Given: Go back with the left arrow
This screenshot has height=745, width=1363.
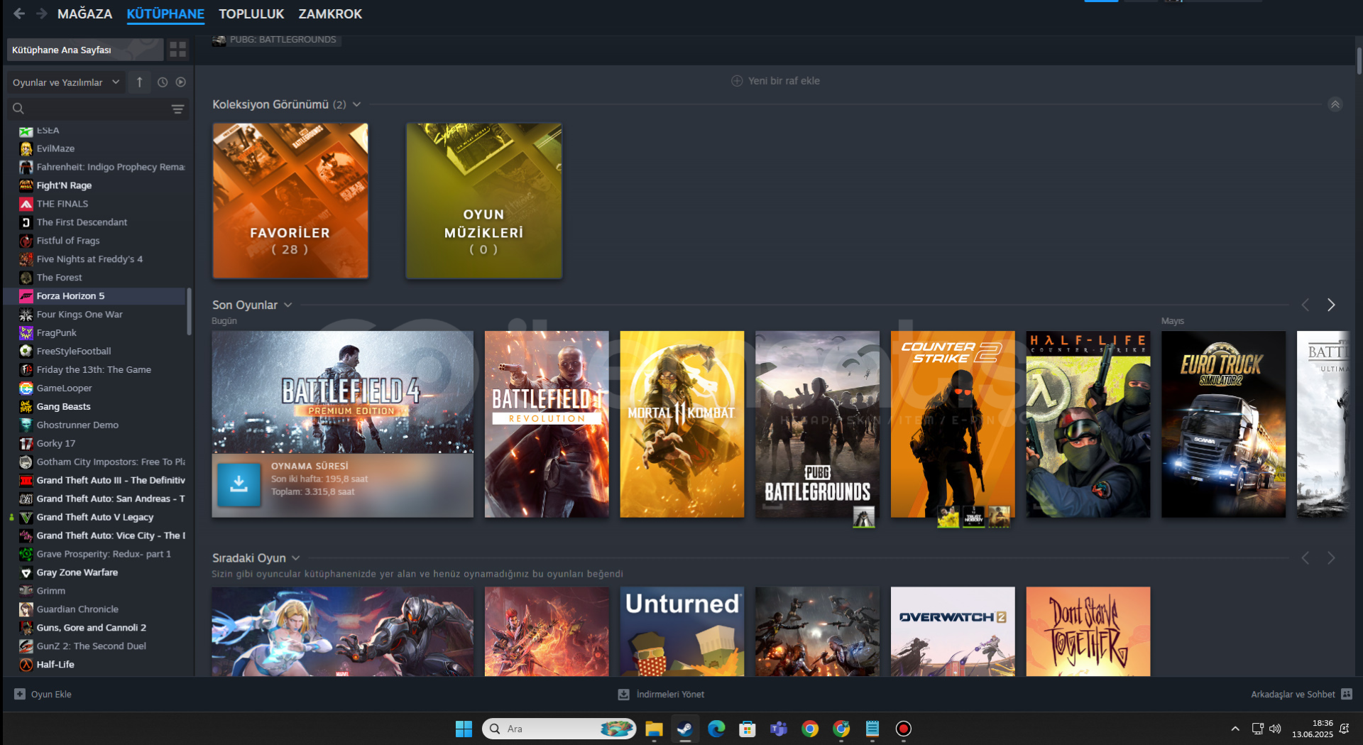Looking at the screenshot, I should 19,13.
